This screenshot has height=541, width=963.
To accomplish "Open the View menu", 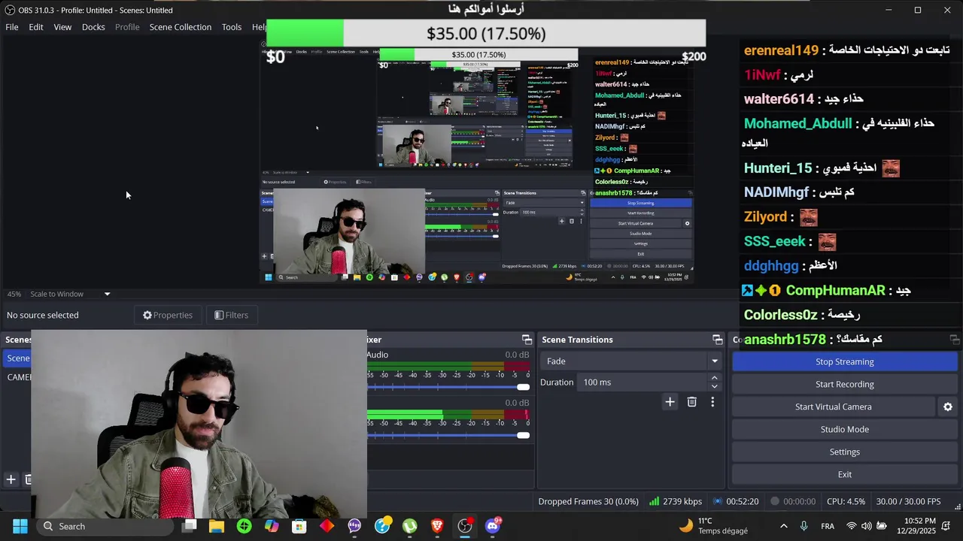I will click(62, 27).
